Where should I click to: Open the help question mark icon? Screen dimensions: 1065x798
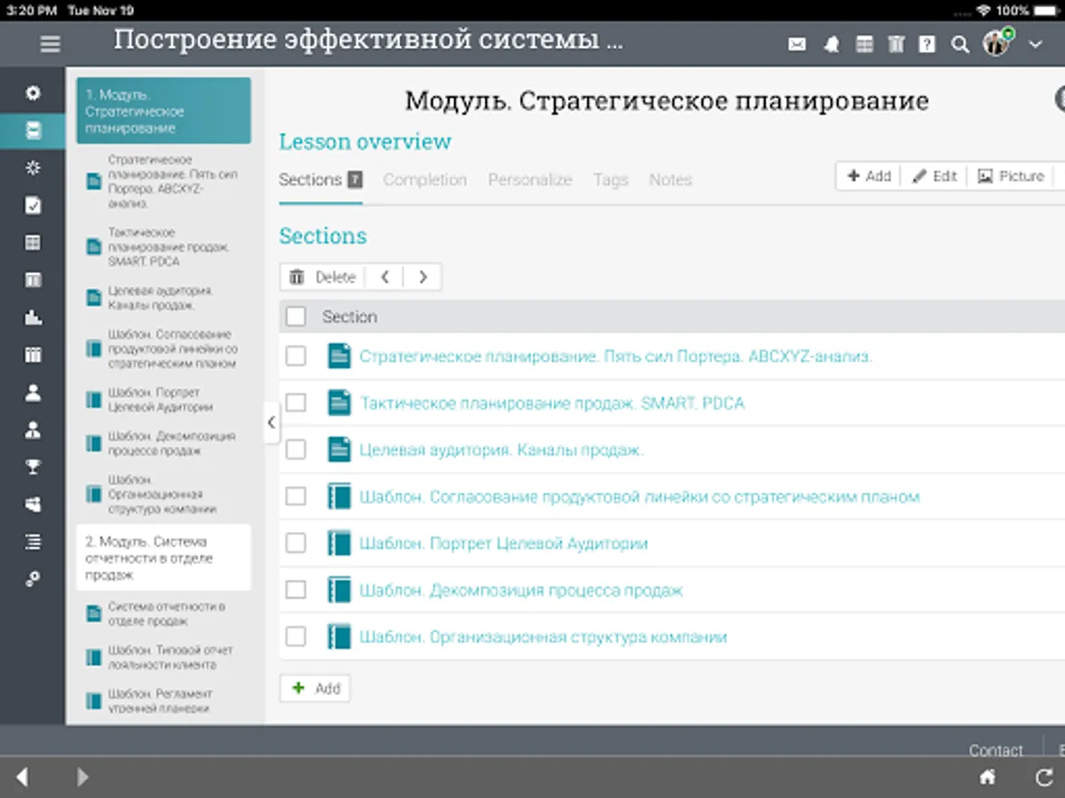(927, 44)
